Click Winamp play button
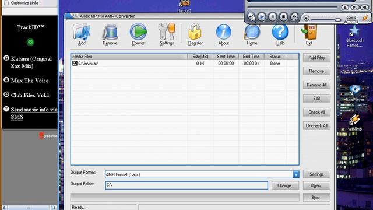The image size is (373, 210). (262, 17)
